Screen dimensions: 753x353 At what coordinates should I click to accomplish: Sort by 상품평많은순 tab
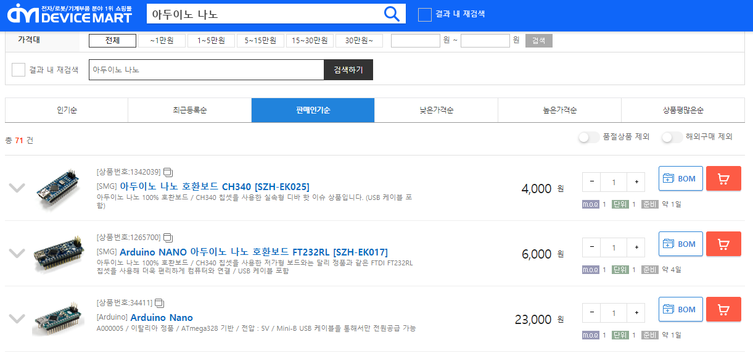tap(683, 110)
